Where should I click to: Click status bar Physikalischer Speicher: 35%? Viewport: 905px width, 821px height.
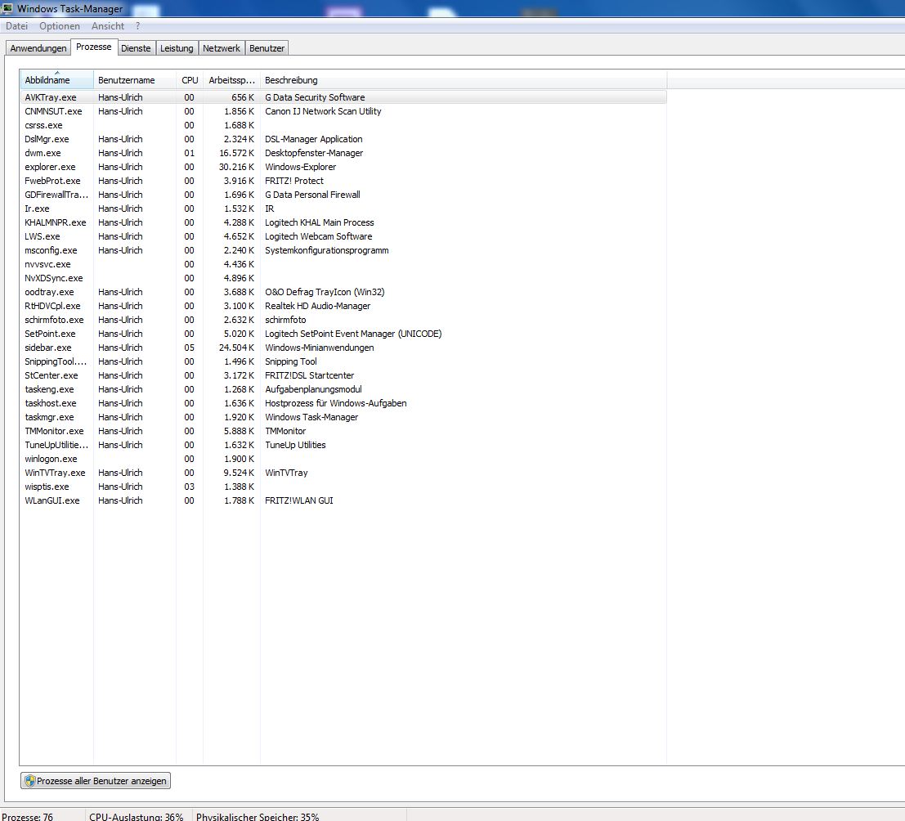(258, 816)
